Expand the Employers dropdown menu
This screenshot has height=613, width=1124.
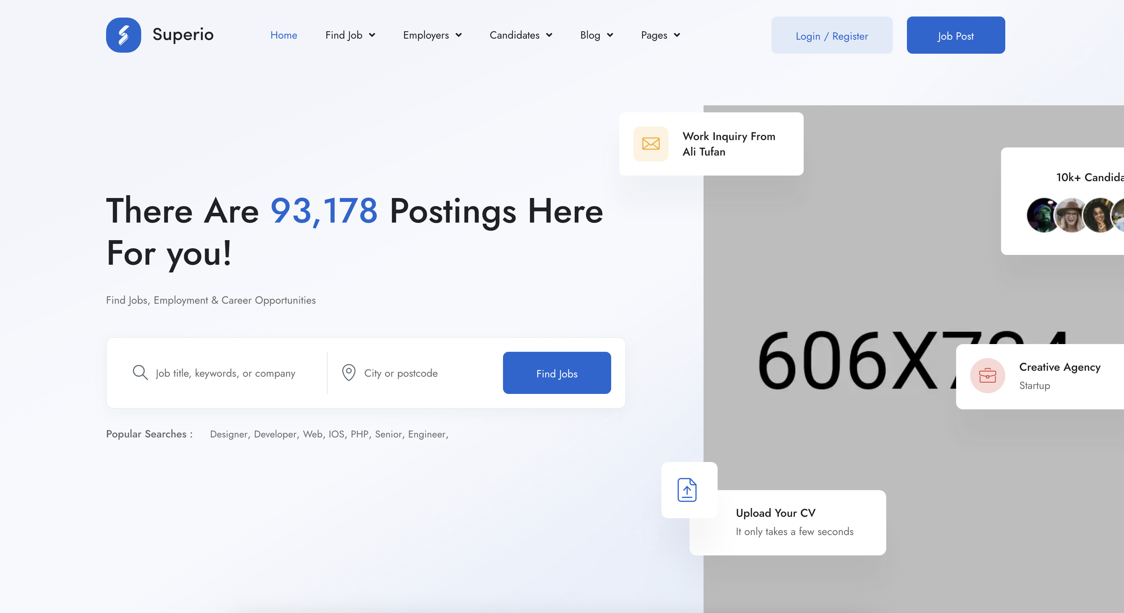(x=432, y=35)
